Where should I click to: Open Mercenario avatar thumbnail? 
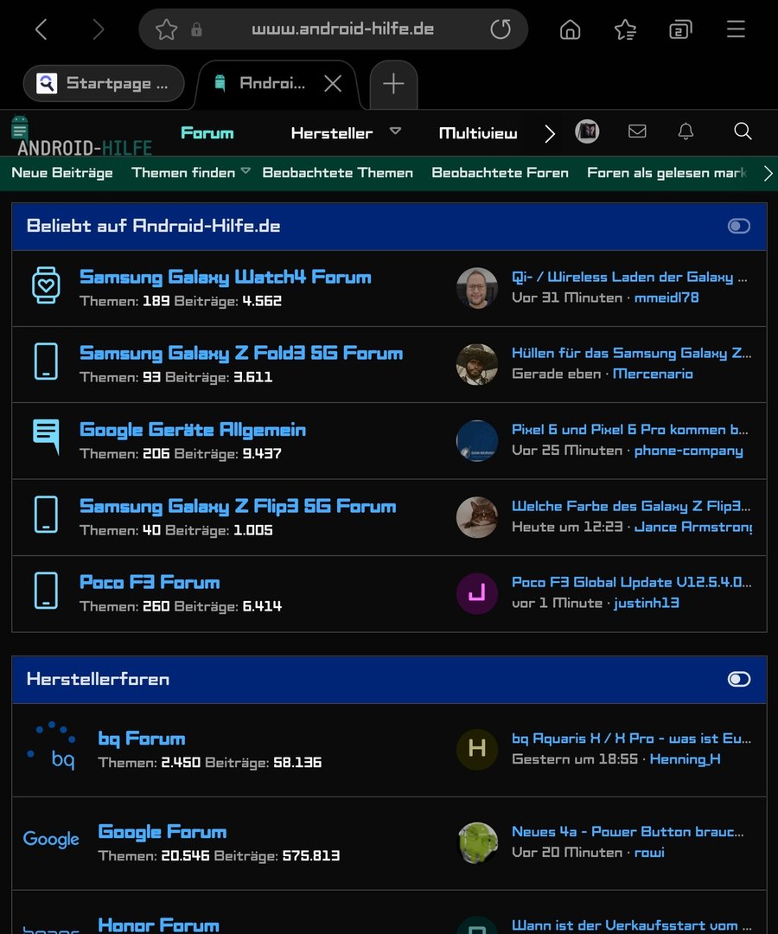click(x=477, y=365)
